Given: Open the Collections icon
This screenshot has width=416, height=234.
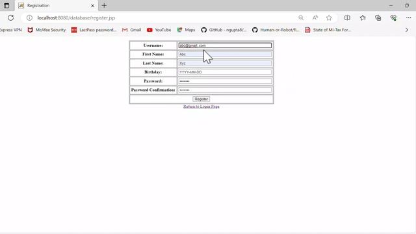Looking at the screenshot, I should pyautogui.click(x=378, y=18).
